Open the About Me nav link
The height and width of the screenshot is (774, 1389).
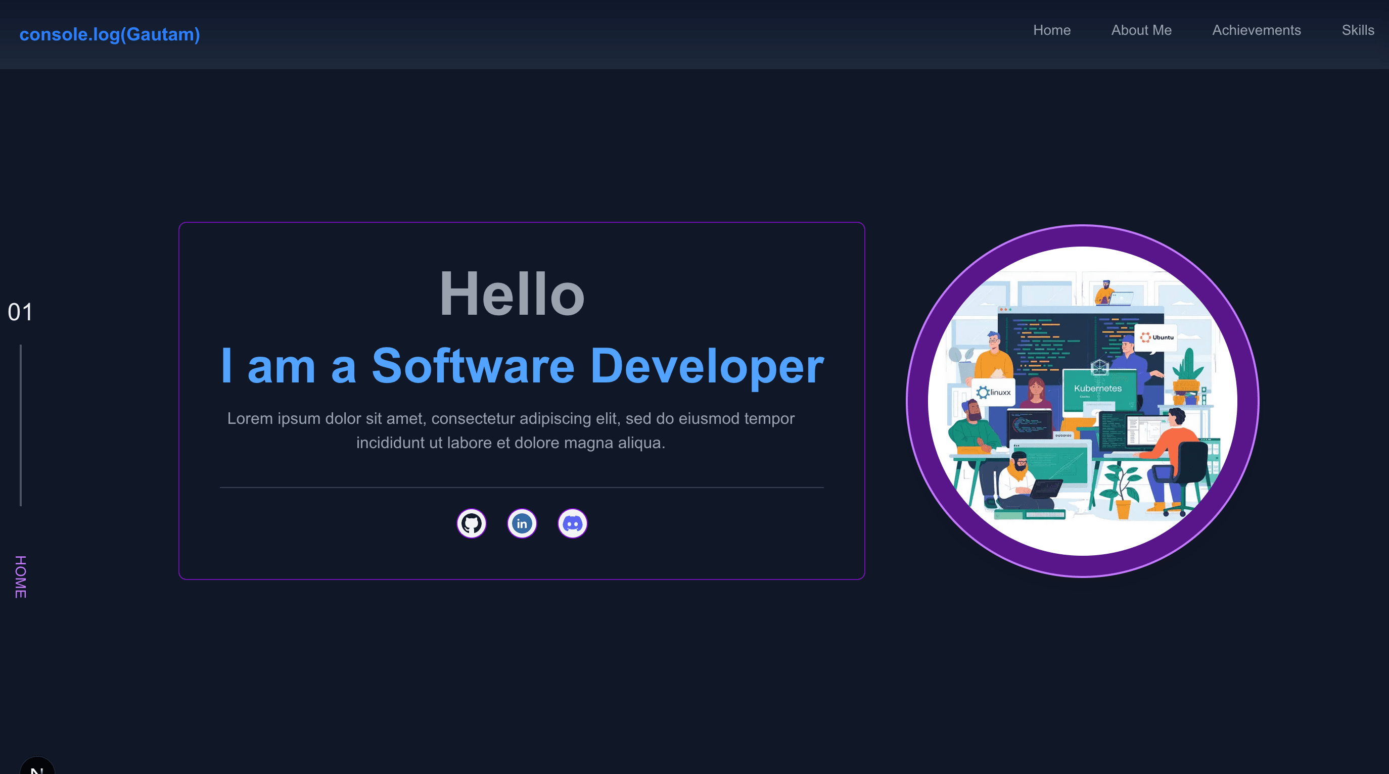(1141, 30)
